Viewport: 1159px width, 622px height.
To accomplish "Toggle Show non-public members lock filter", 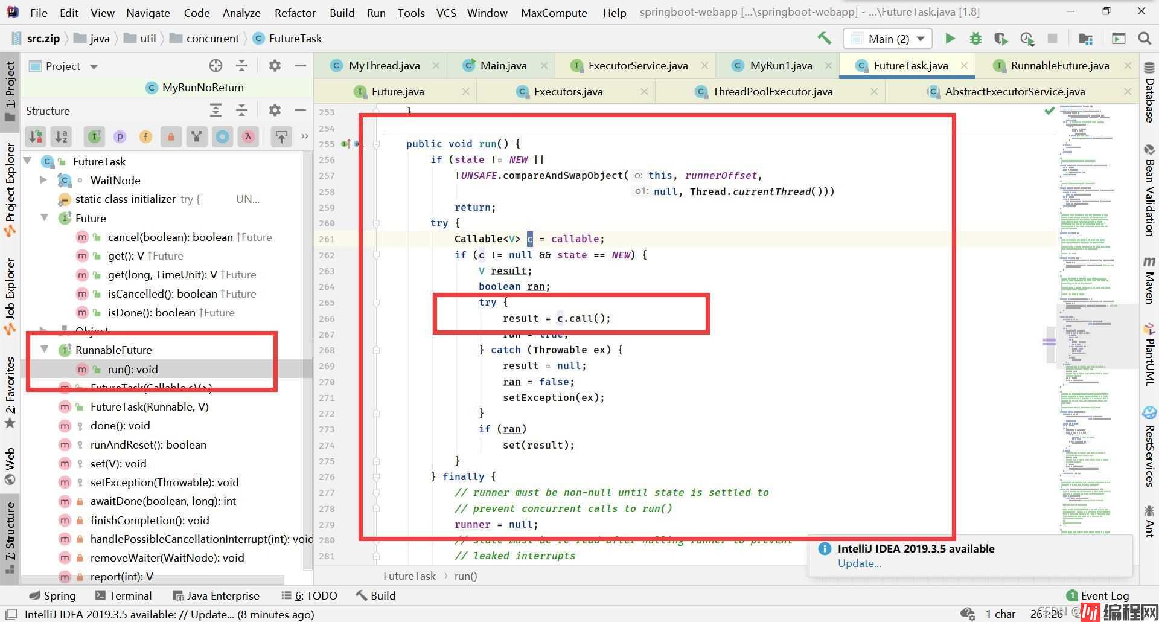I will (171, 136).
